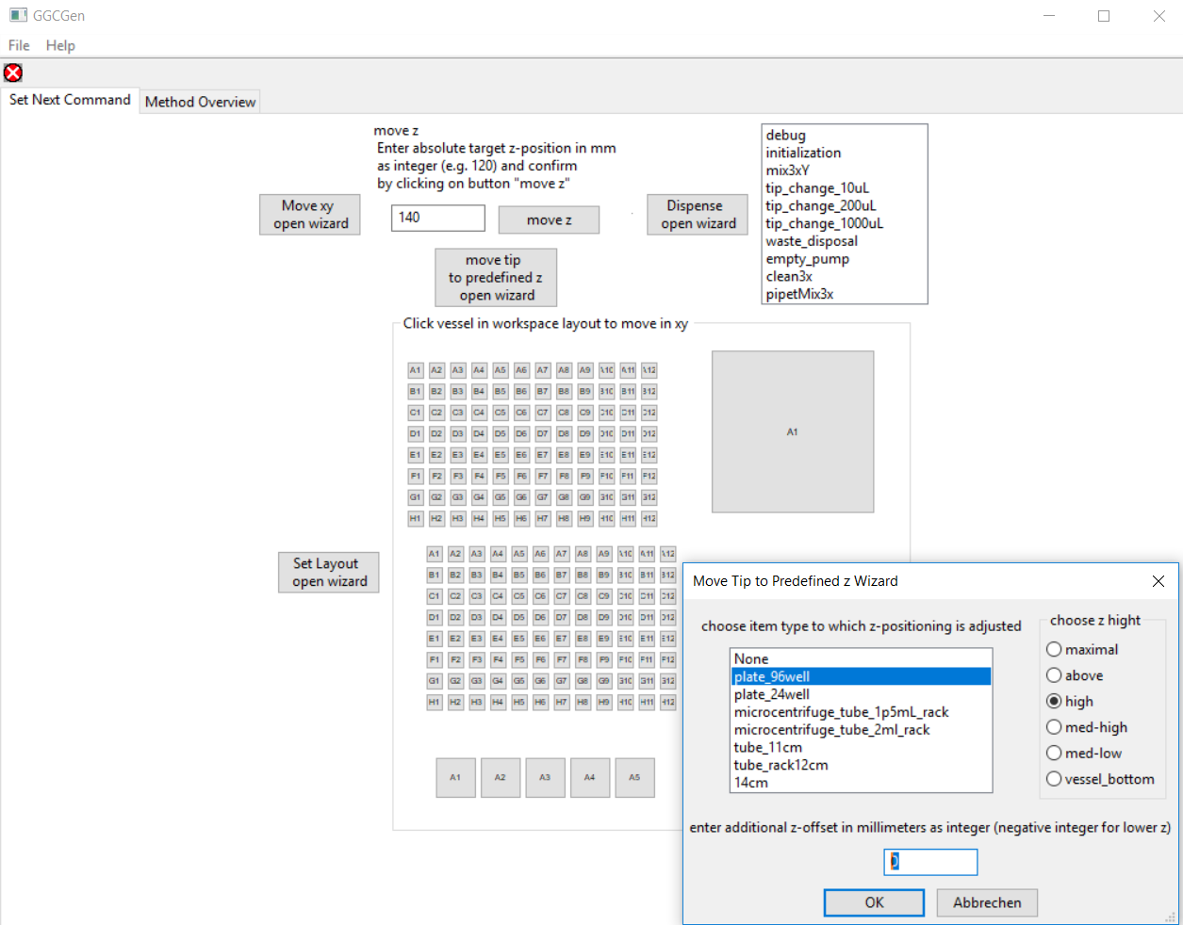Screen dimensions: 1183x925
Task: Pick the above z height option
Action: click(x=1055, y=675)
